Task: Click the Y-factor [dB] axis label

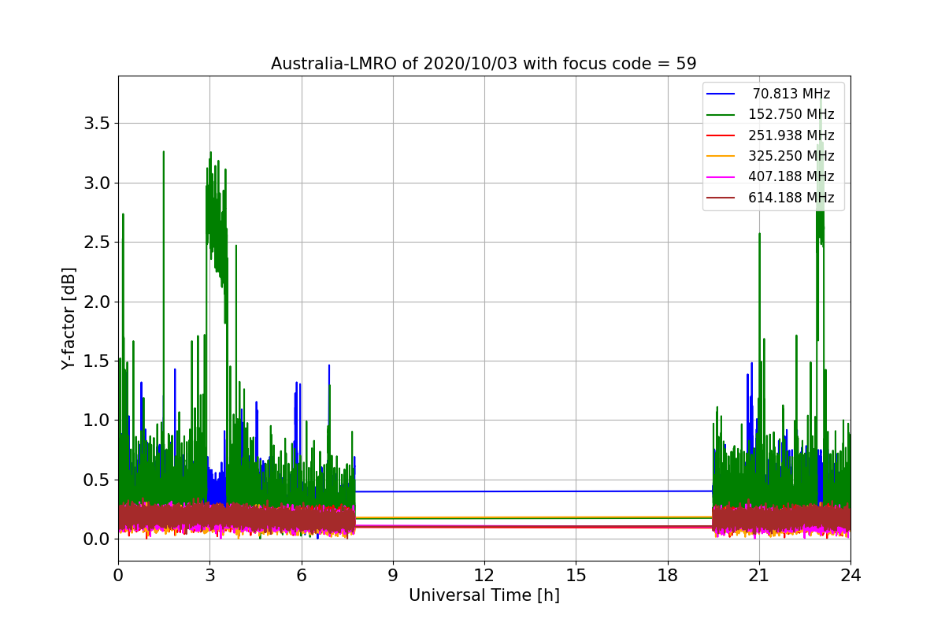Action: [x=69, y=318]
